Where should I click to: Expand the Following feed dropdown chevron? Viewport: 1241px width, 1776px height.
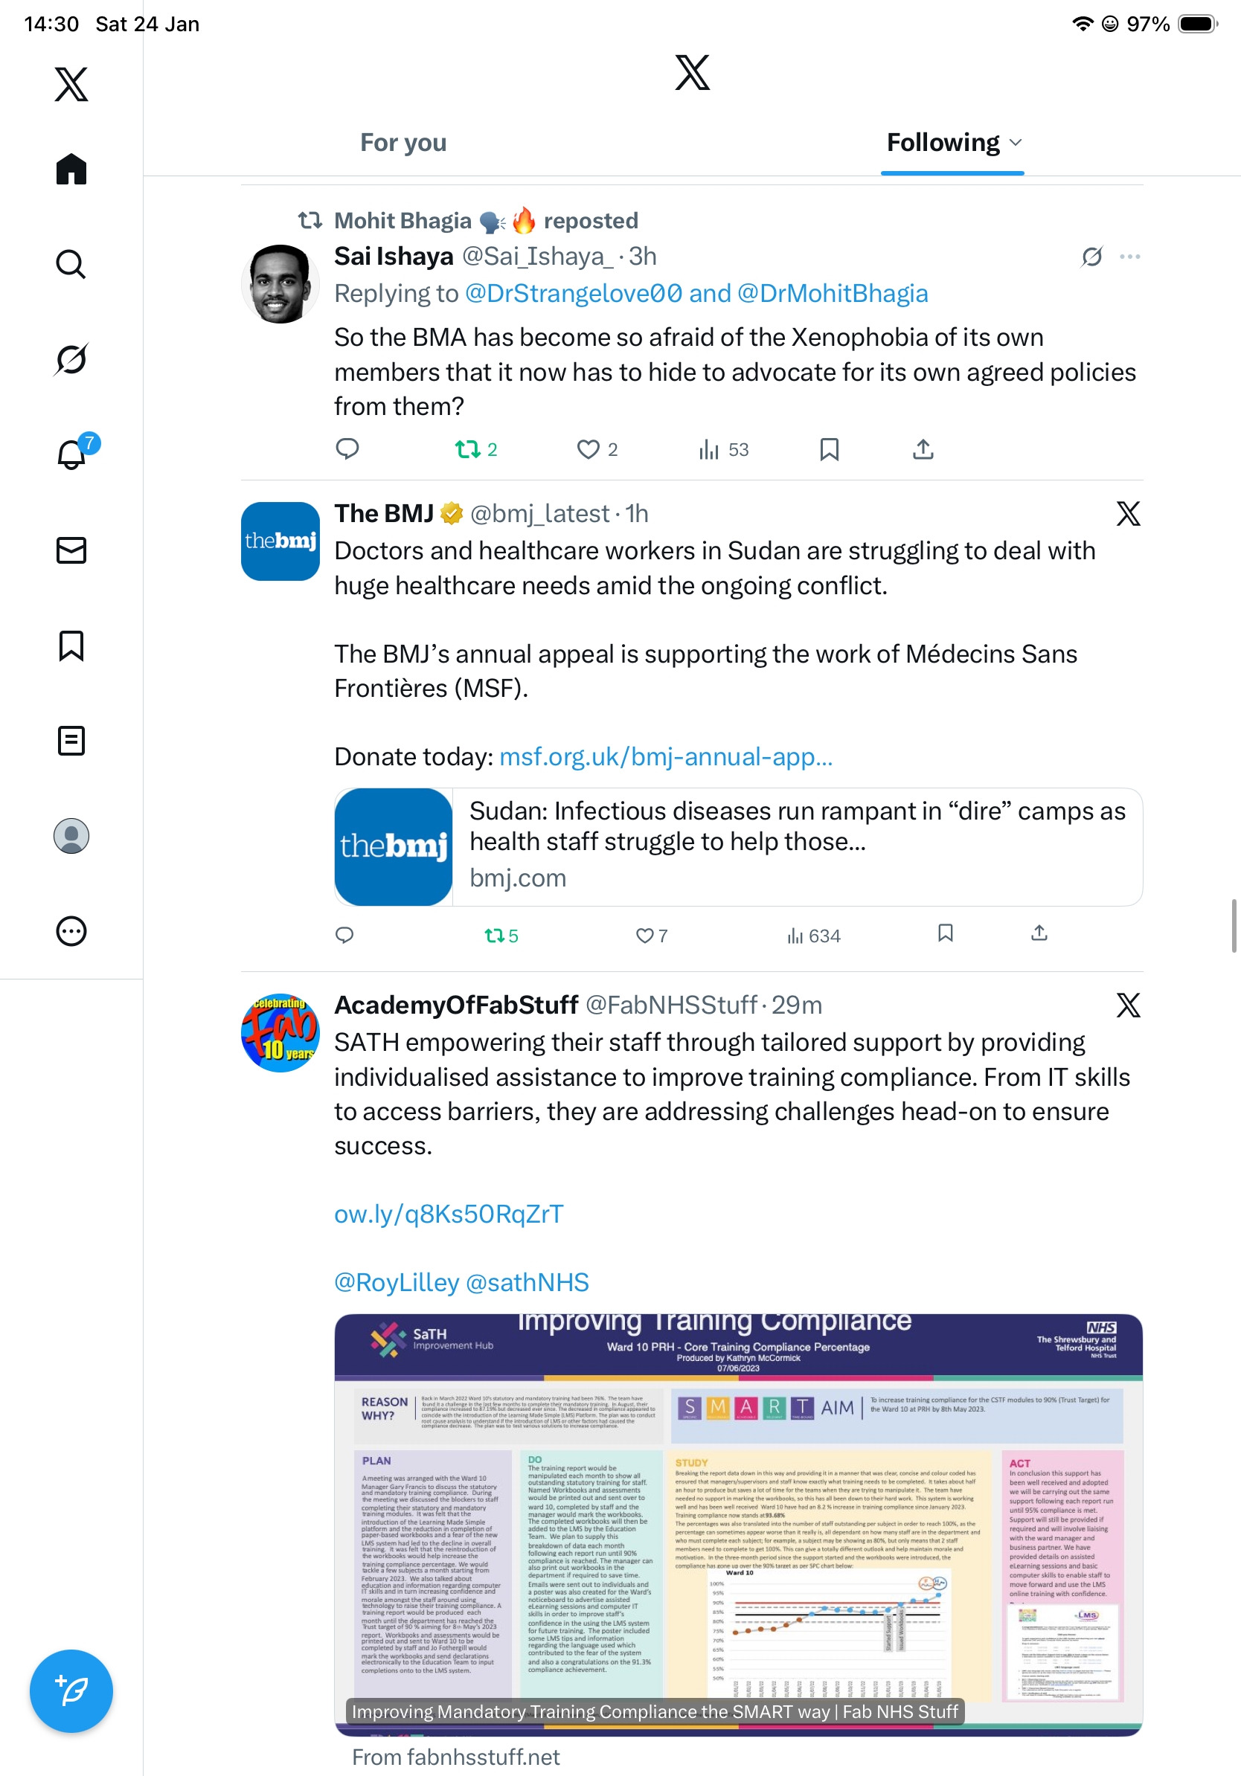pyautogui.click(x=1016, y=142)
